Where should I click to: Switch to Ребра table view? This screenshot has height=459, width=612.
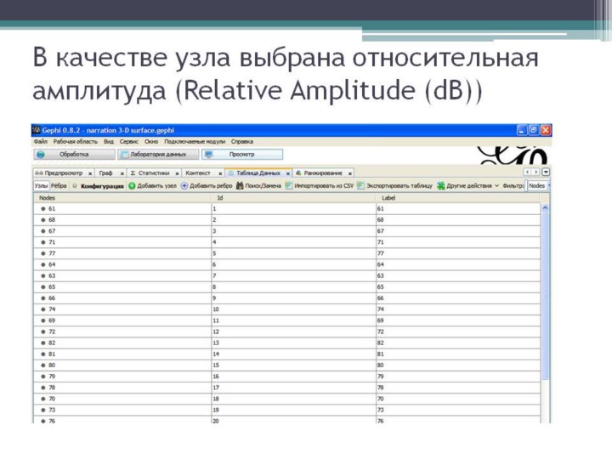58,185
